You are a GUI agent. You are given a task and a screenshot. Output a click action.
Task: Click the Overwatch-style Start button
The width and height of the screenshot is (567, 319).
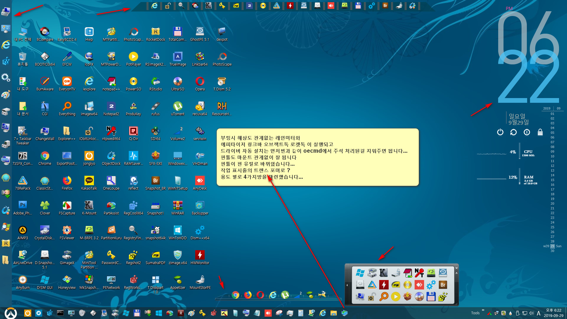click(x=11, y=313)
